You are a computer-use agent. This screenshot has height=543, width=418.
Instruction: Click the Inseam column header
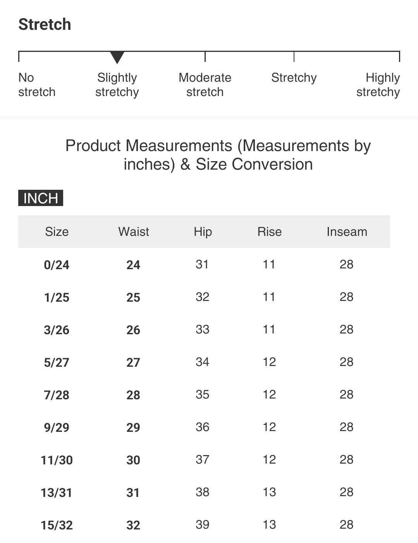pyautogui.click(x=347, y=232)
